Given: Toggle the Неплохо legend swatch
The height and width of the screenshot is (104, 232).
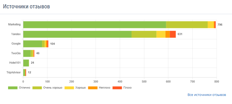Looking at the screenshot, I should tap(93, 88).
